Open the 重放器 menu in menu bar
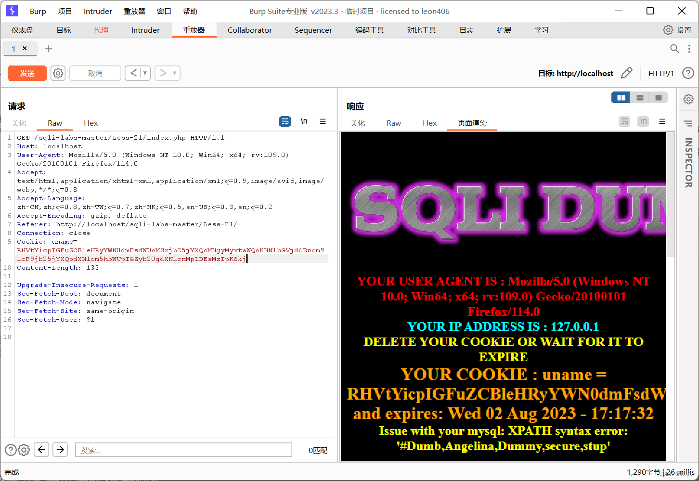Viewport: 699px width, 481px height. 134,11
